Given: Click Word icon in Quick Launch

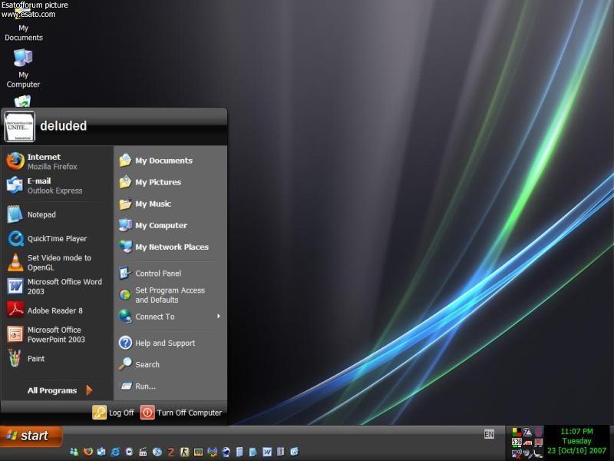Looking at the screenshot, I should (267, 452).
